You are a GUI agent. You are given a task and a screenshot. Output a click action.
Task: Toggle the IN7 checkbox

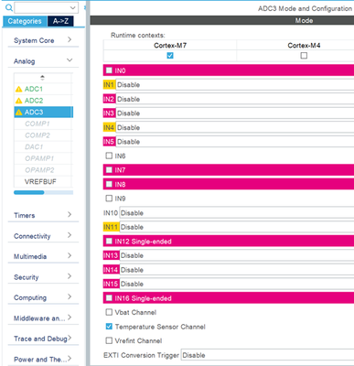pos(109,170)
